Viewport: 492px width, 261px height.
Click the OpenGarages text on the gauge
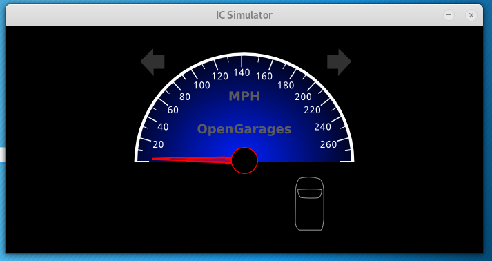coord(244,129)
